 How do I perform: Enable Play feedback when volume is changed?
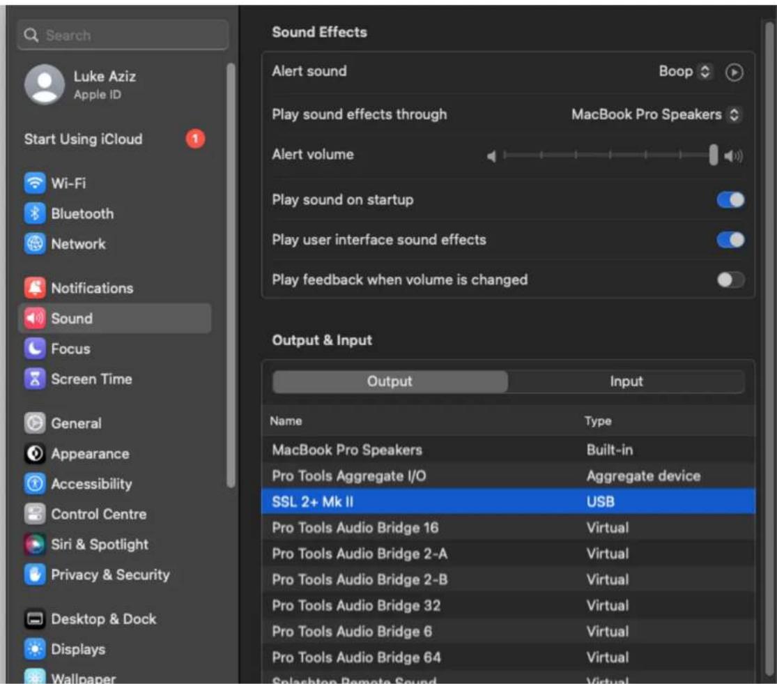[730, 280]
